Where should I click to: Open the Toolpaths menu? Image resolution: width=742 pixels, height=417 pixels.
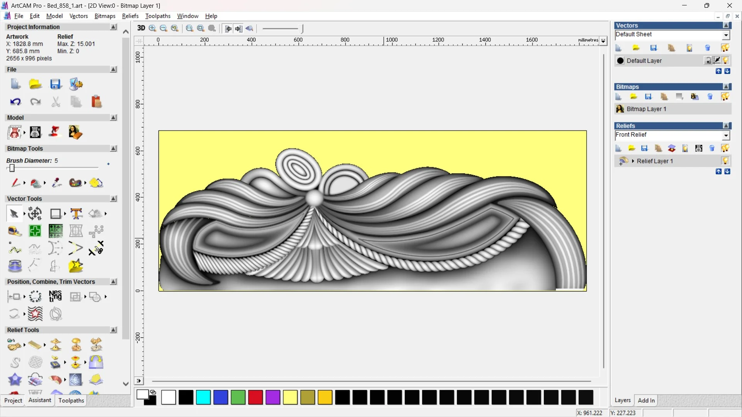click(x=158, y=16)
